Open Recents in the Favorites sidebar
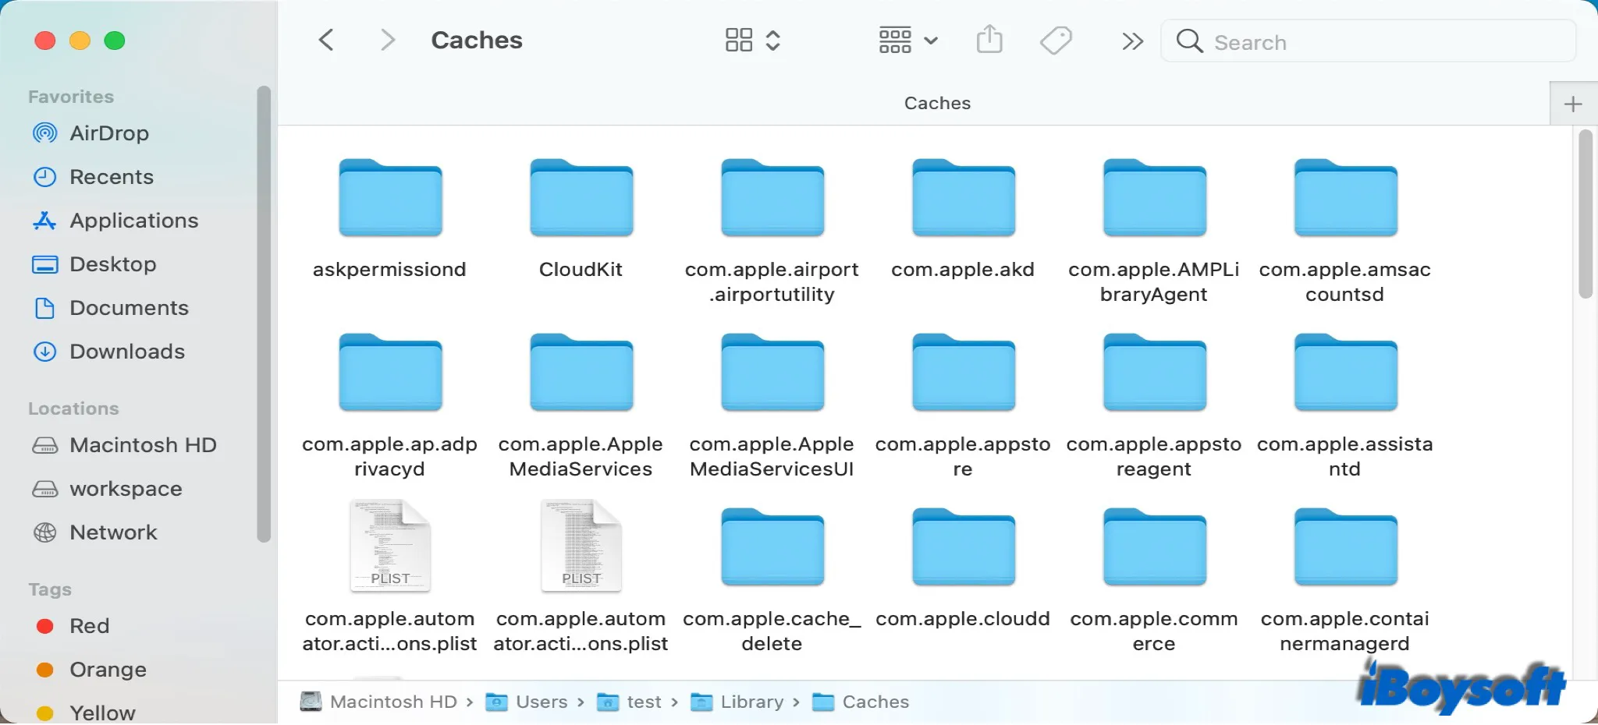Viewport: 1598px width, 725px height. [112, 177]
